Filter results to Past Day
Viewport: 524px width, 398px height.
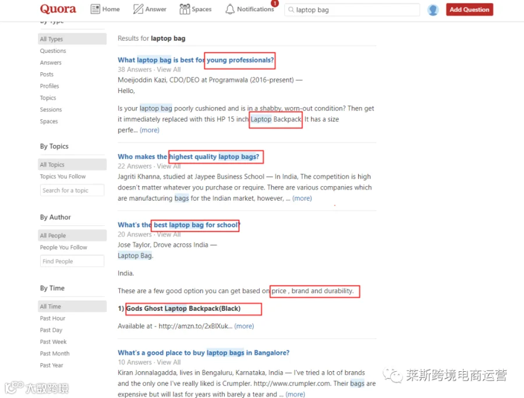click(x=51, y=330)
